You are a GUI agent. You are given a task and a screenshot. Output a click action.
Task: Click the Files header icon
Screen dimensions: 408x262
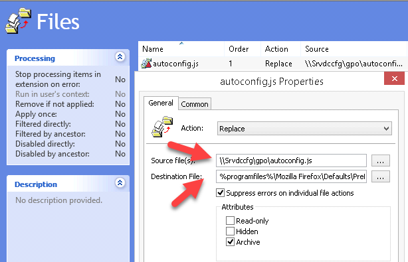pyautogui.click(x=18, y=21)
